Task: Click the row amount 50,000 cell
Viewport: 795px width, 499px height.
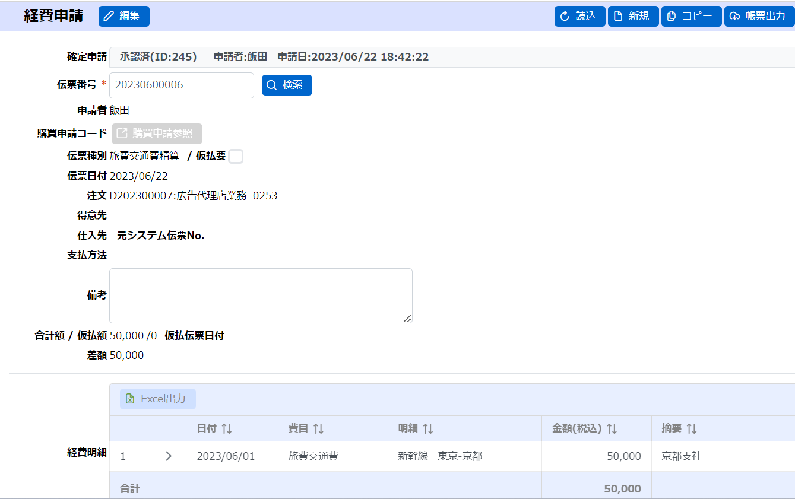Action: (597, 456)
